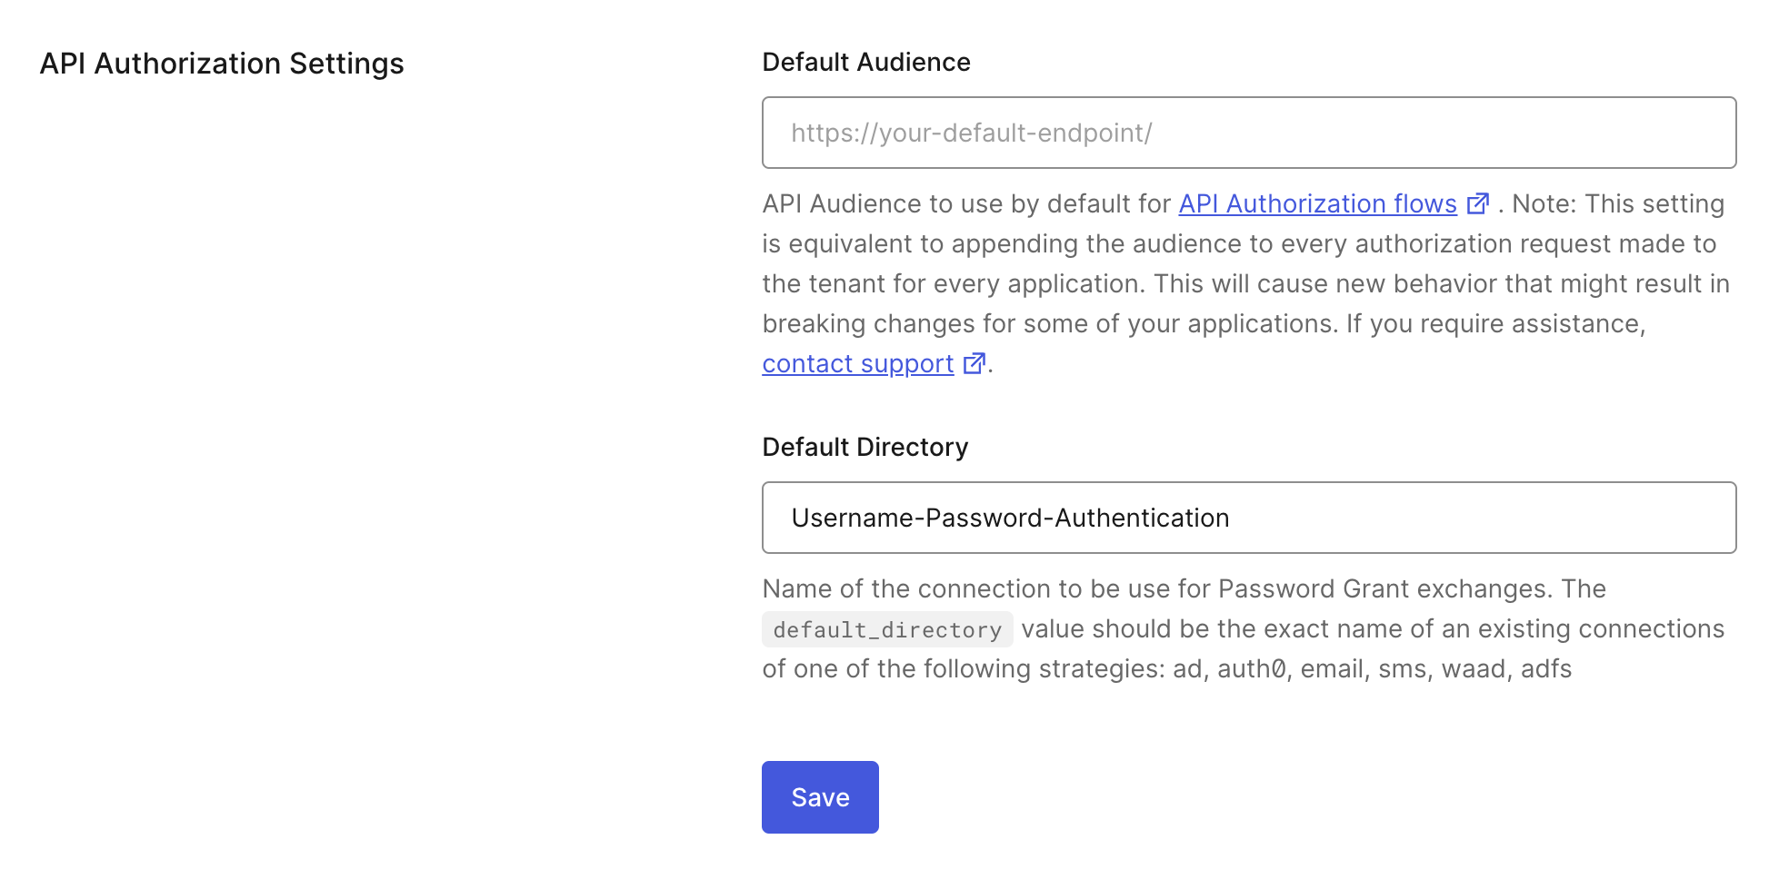
Task: Click the audience description under the endpoint field
Action: pos(1236,283)
